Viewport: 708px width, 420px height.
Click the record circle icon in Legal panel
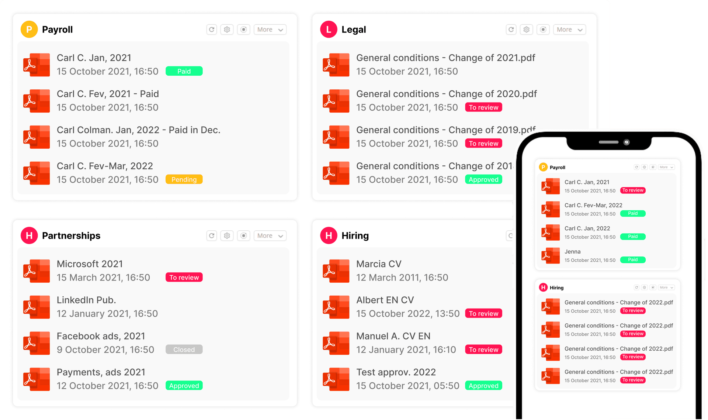coord(543,30)
